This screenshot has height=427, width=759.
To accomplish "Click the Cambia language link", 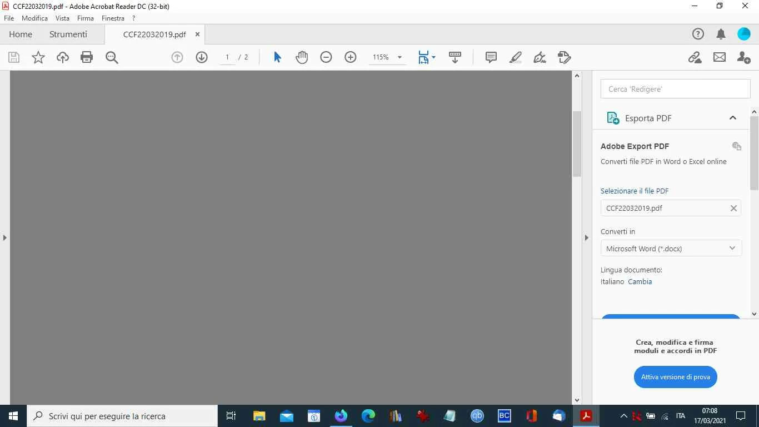I will (x=640, y=281).
